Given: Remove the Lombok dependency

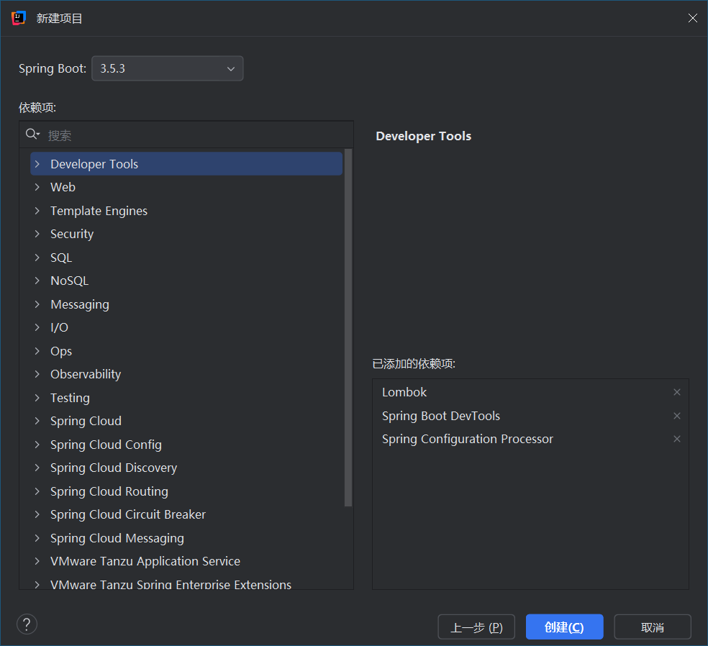Looking at the screenshot, I should [677, 392].
